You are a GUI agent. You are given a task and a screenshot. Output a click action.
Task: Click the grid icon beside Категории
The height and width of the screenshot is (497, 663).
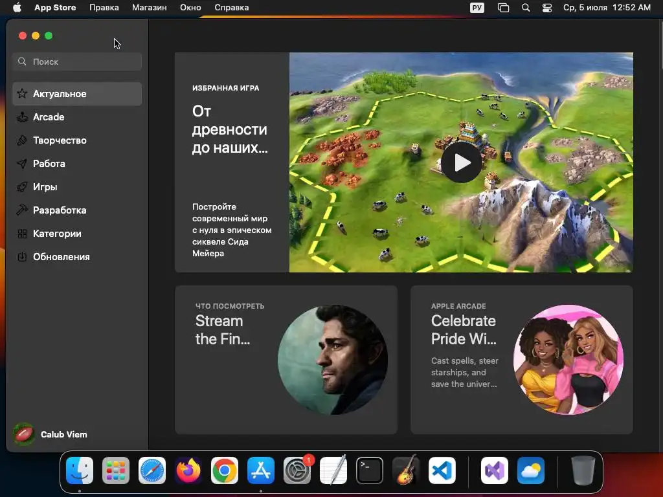click(x=22, y=234)
